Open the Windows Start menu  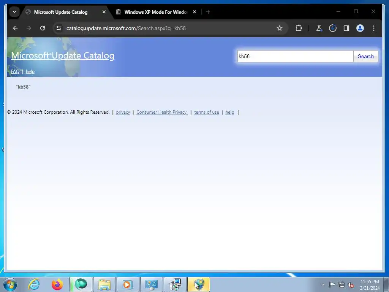click(x=10, y=284)
